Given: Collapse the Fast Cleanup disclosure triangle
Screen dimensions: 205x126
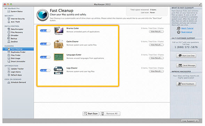Looking at the screenshot, I should coord(6,49).
